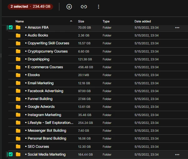This screenshot has height=159, width=188.
Task: Click the Messenger Bot Building folder icon
Action: coord(18,130)
